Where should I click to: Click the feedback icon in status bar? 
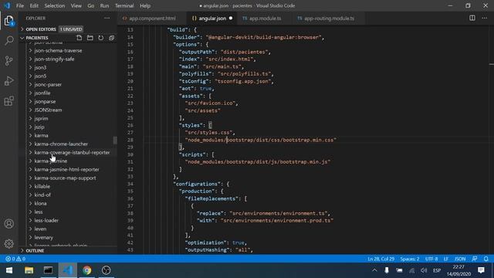coord(475,259)
